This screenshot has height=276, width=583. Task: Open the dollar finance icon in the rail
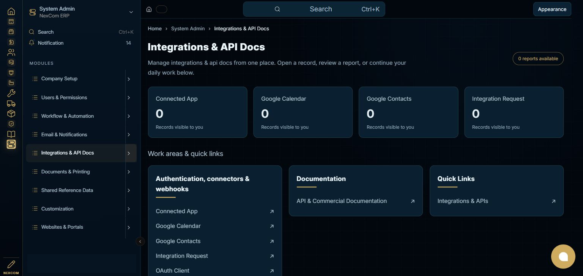(11, 42)
